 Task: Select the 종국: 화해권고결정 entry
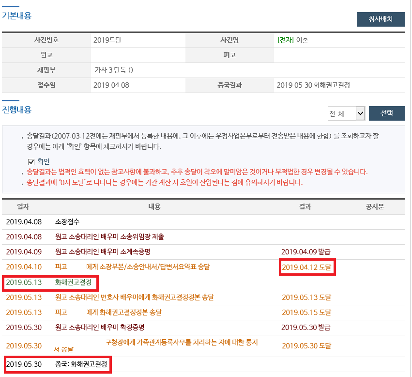click(81, 364)
